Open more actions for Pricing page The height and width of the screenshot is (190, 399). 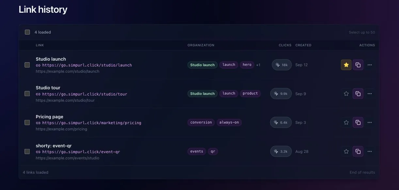tap(370, 123)
